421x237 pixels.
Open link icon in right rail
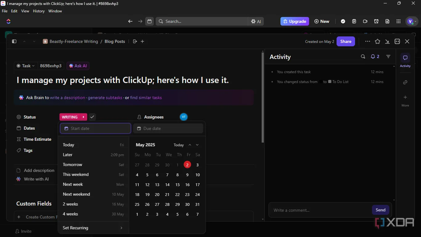(x=405, y=82)
